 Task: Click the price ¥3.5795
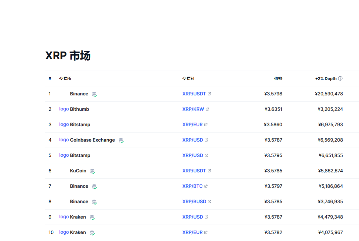(273, 155)
